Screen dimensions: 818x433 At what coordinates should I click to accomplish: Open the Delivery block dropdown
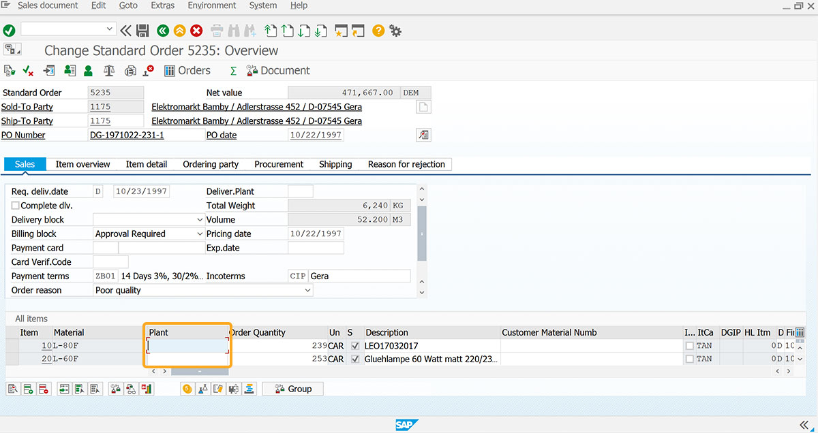(x=200, y=220)
